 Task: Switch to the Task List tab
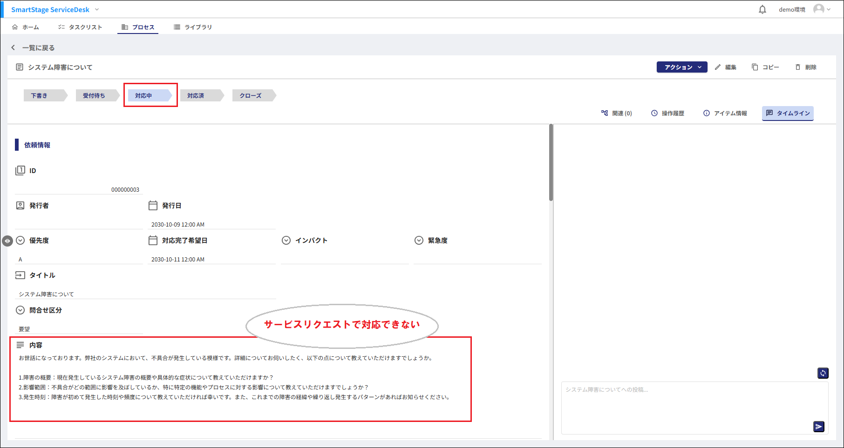pos(80,27)
